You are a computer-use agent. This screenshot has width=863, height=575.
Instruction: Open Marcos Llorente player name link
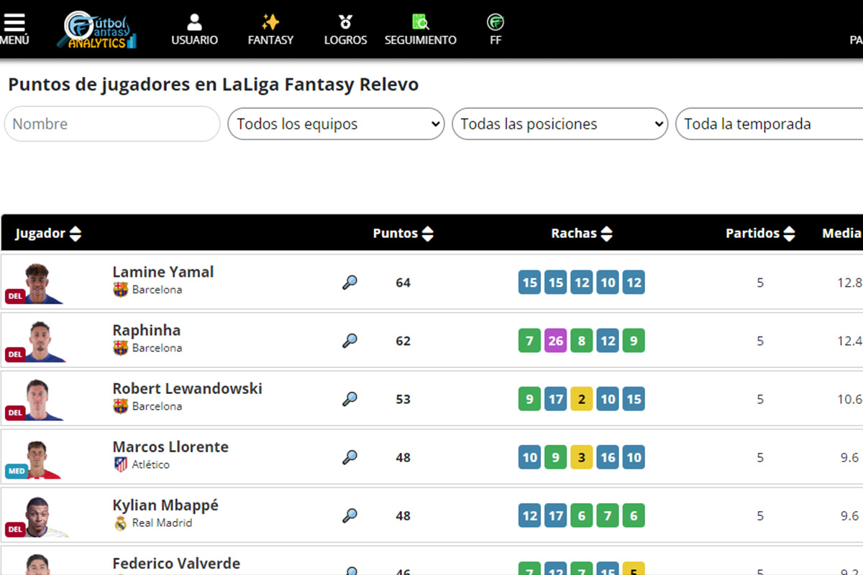pyautogui.click(x=170, y=447)
